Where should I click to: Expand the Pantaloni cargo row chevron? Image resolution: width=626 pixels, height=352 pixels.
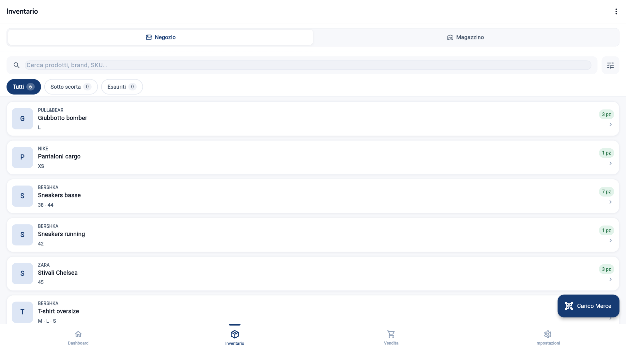(x=610, y=163)
